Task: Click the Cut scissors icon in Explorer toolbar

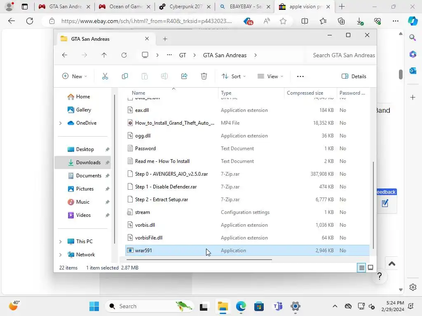Action: (x=105, y=76)
